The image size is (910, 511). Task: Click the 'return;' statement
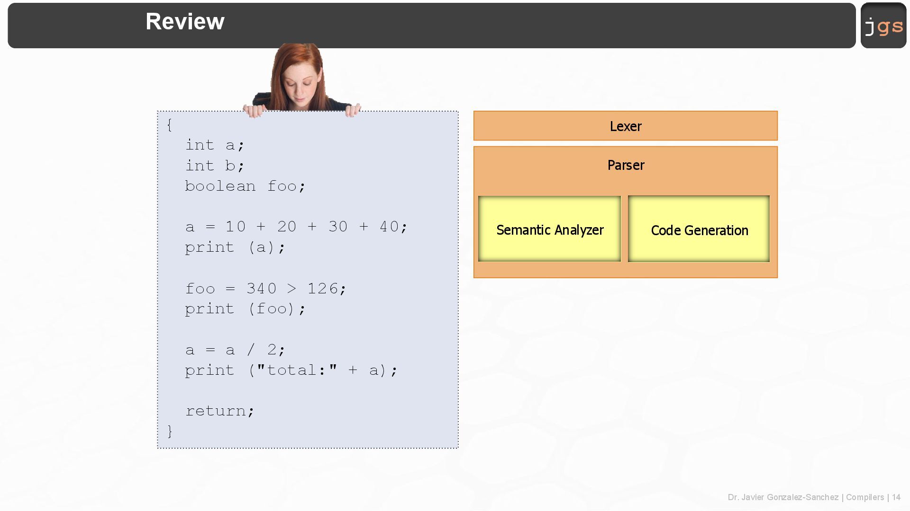tap(220, 411)
